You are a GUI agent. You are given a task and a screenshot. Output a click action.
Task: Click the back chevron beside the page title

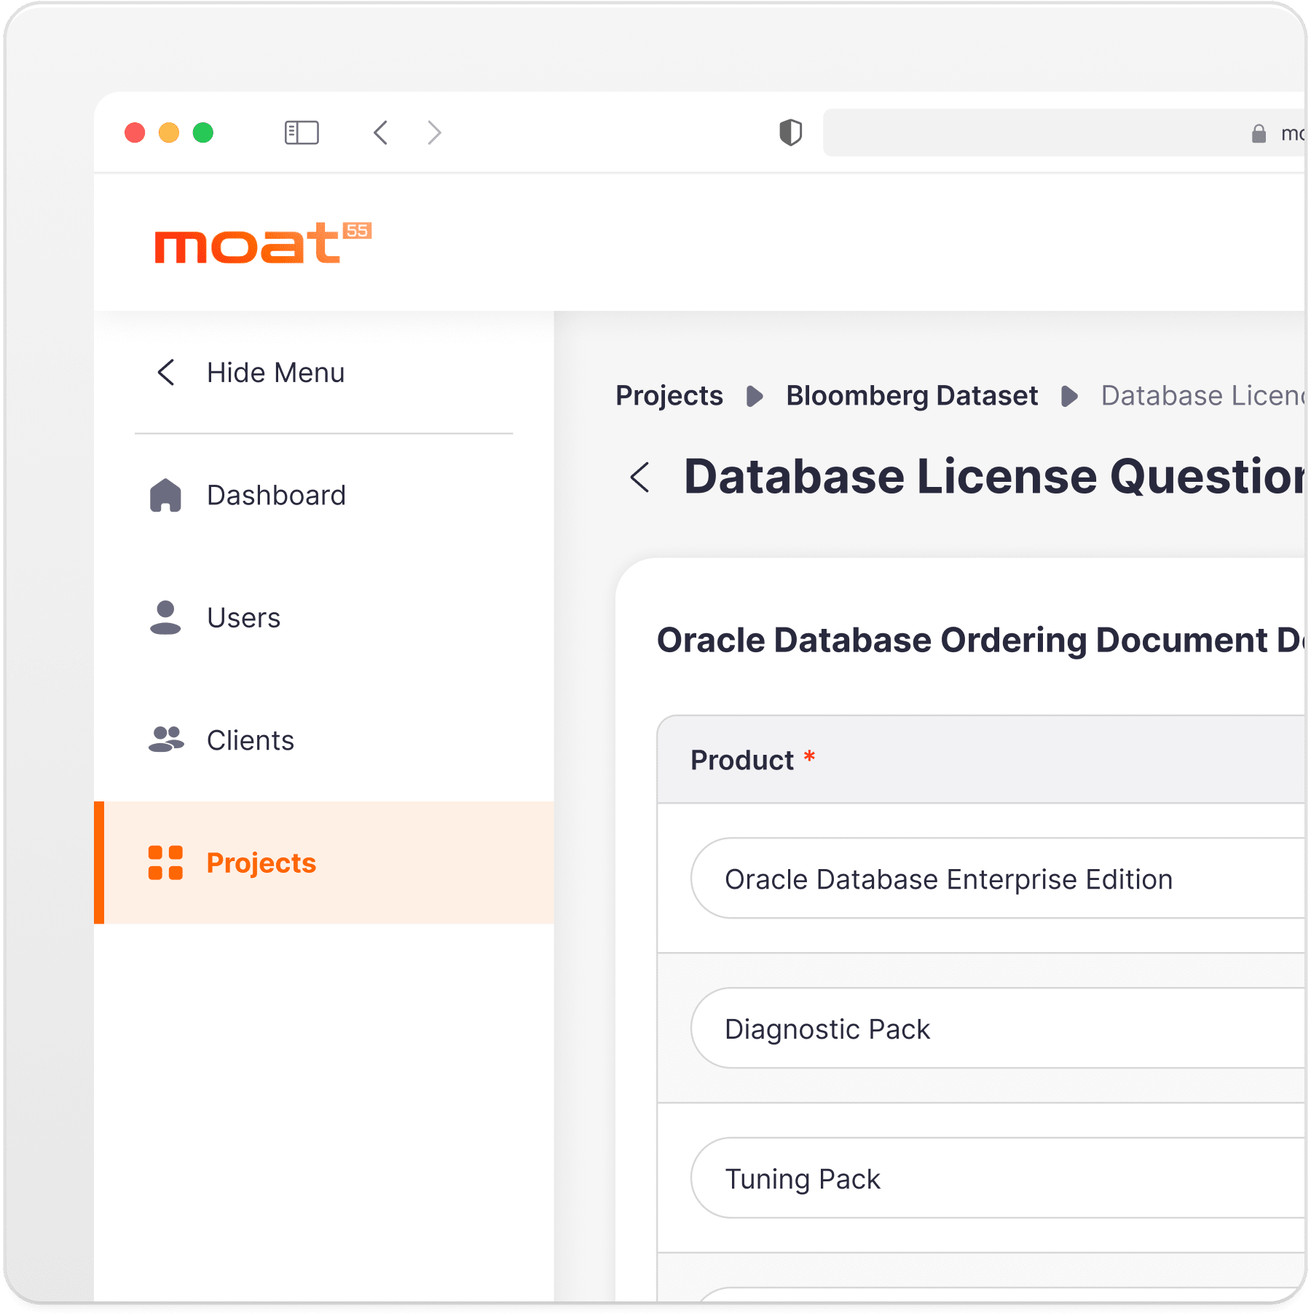(x=639, y=477)
